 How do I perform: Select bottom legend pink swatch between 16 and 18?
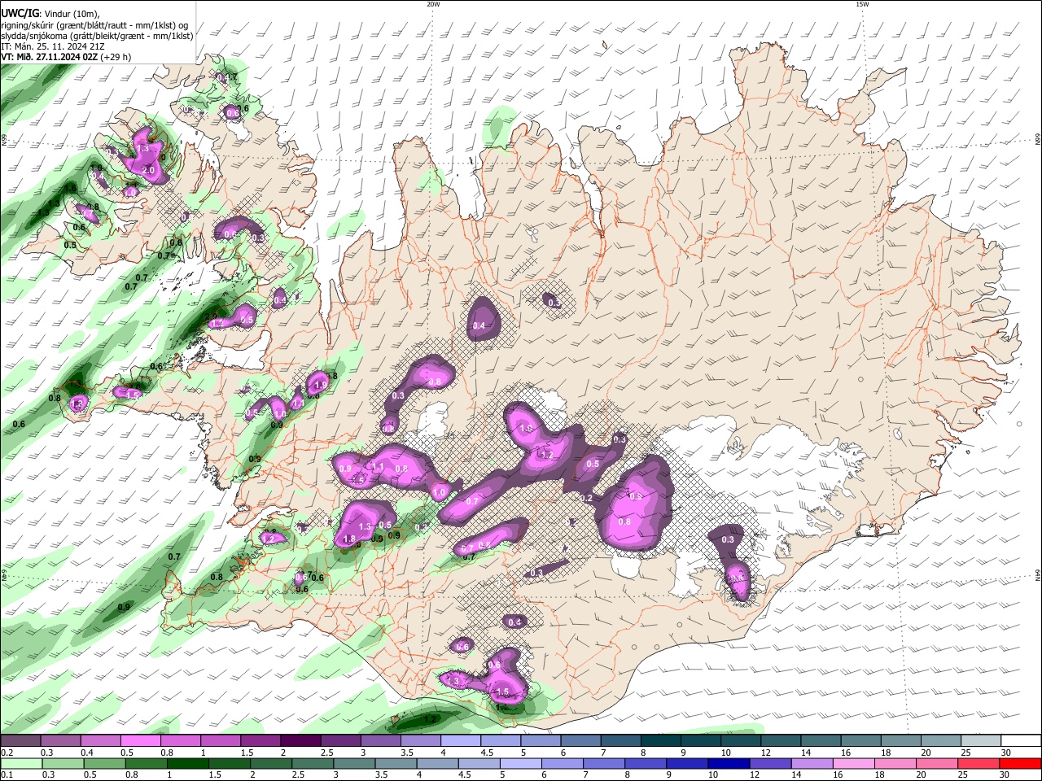(854, 763)
